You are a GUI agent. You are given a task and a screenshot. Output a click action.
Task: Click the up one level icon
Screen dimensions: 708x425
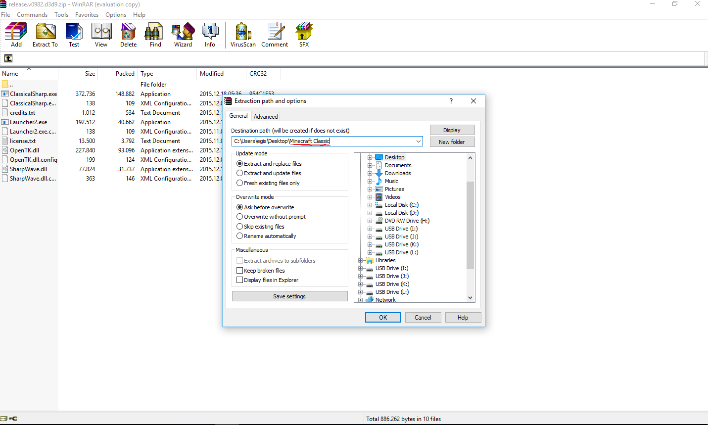pos(8,58)
